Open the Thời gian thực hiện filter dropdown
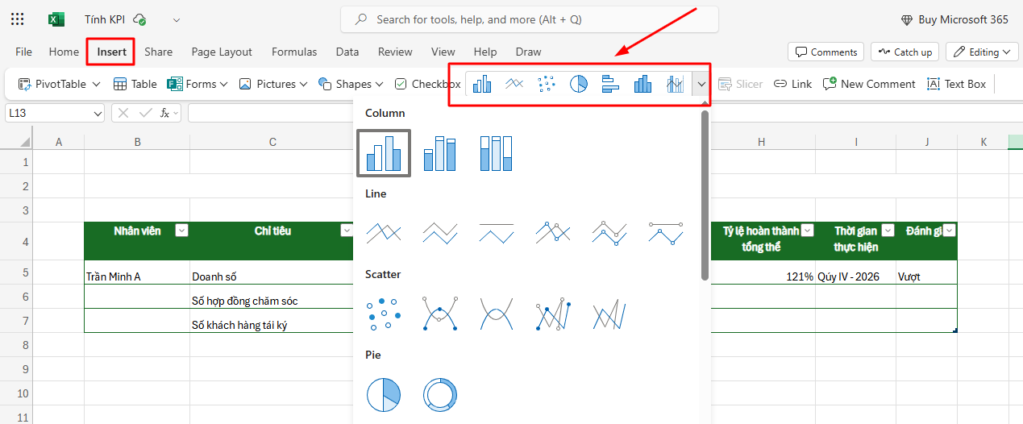This screenshot has height=424, width=1023. [x=888, y=231]
